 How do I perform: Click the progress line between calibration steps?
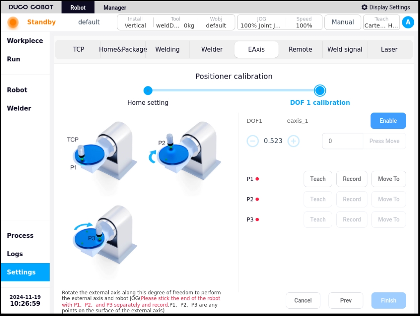coord(233,90)
